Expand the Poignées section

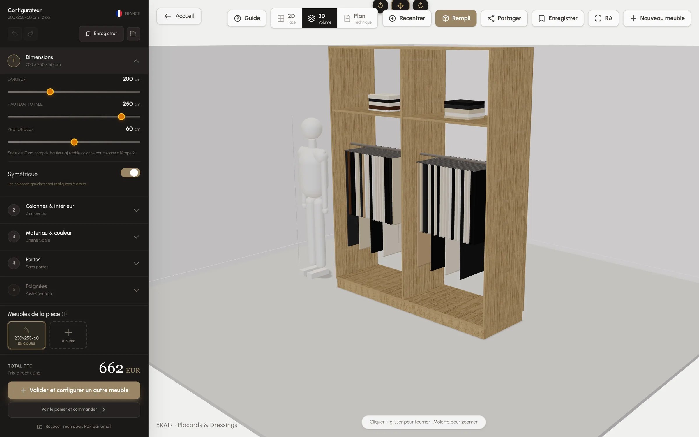[x=74, y=290]
